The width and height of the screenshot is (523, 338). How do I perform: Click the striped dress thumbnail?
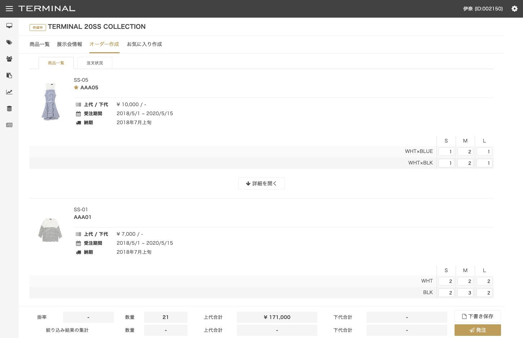click(x=50, y=102)
